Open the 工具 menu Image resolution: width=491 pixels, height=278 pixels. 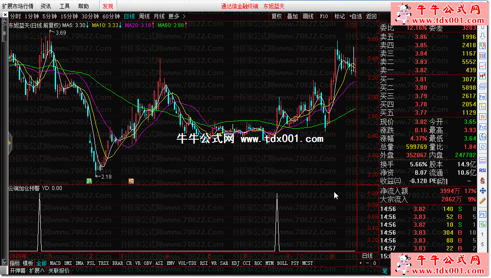[64, 6]
